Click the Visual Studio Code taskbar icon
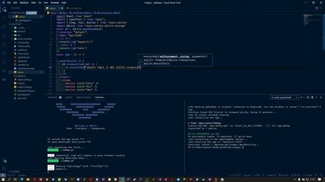Image resolution: width=325 pixels, height=182 pixels. click(122, 179)
